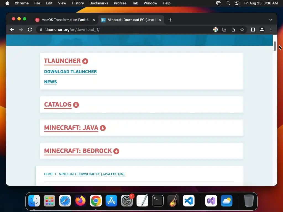Viewport: 283px width, 212px height.
Task: Click DOWNLOAD TLAUNCHER link
Action: [x=70, y=71]
